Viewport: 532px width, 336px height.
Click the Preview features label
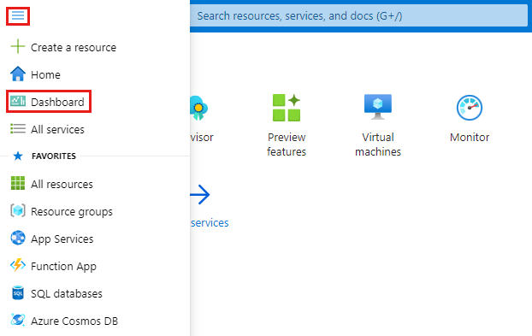point(287,144)
